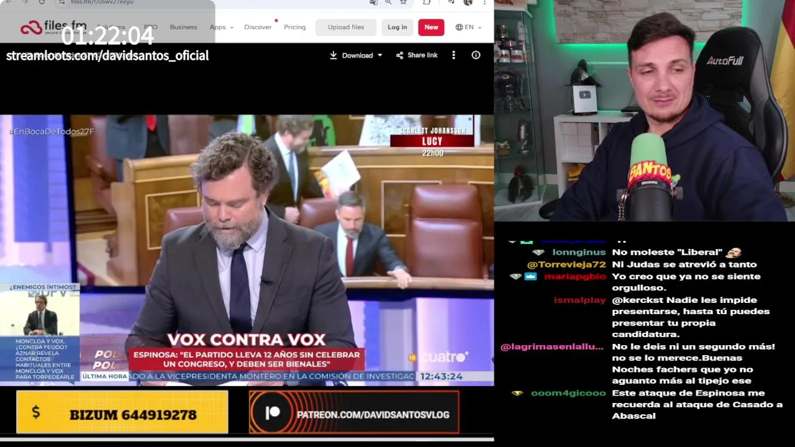Click username ooom4gicooo in chat
Viewport: 795px width, 447px height.
coord(568,393)
